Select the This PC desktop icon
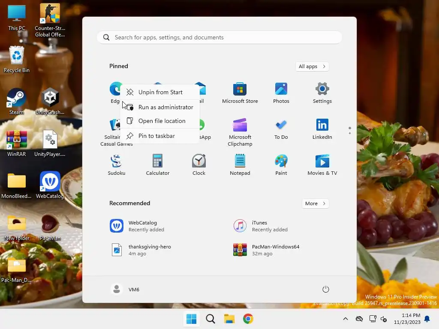The image size is (439, 329). tap(16, 17)
